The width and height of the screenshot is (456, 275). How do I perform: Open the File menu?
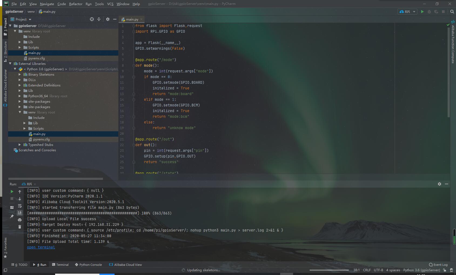coord(14,4)
